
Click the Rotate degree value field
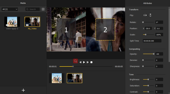click(x=159, y=22)
